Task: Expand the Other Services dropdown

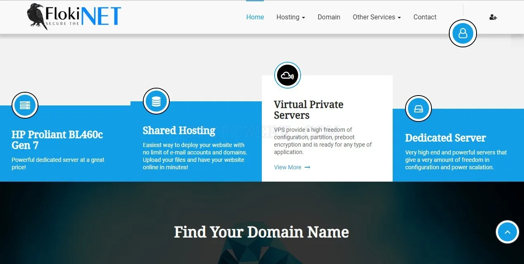Action: pos(377,17)
